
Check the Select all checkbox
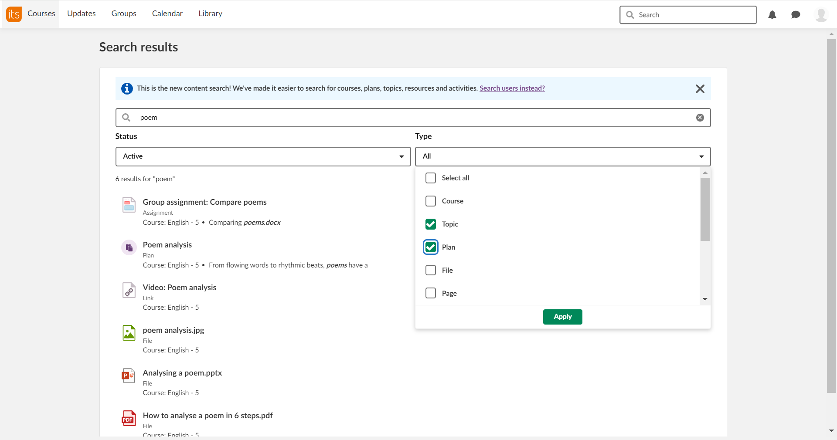[431, 178]
